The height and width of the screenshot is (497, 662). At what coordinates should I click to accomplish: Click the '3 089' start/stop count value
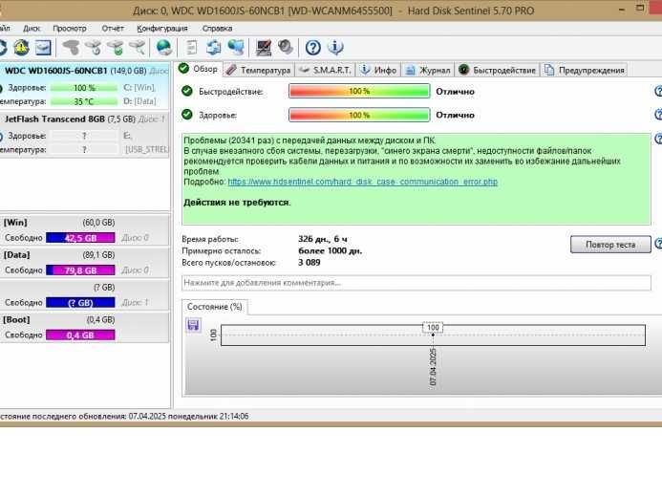[x=310, y=262]
